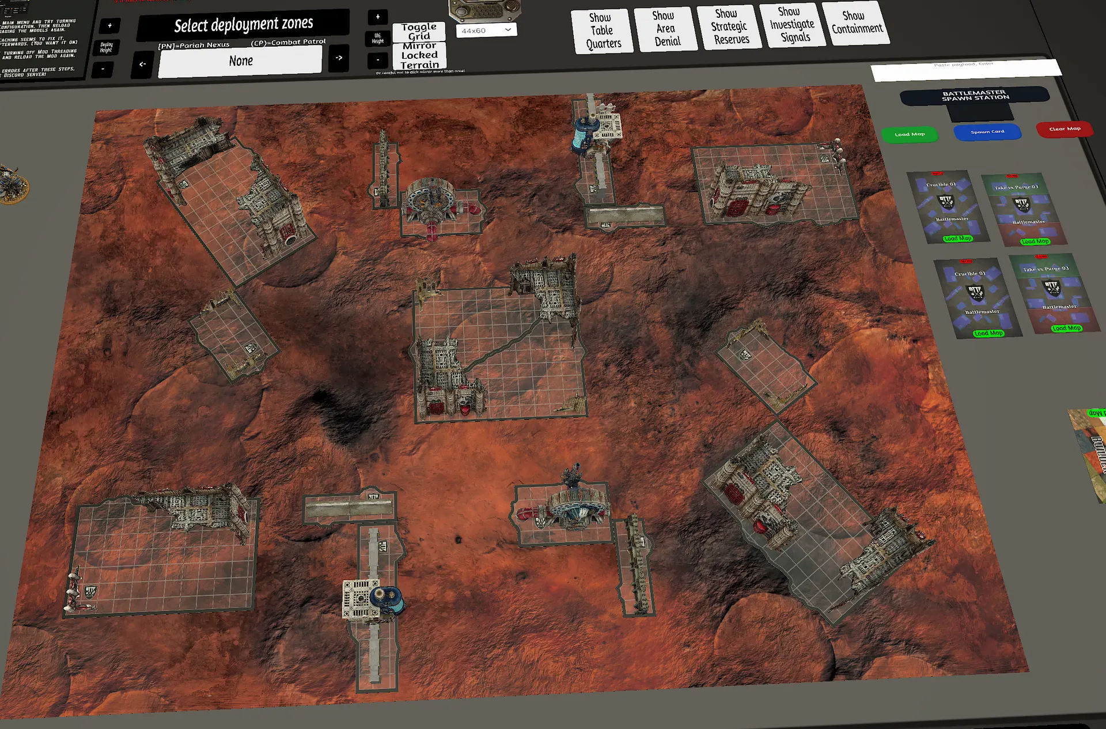The width and height of the screenshot is (1106, 729).
Task: Select the lower Crucible 01 map card
Action: coord(978,298)
